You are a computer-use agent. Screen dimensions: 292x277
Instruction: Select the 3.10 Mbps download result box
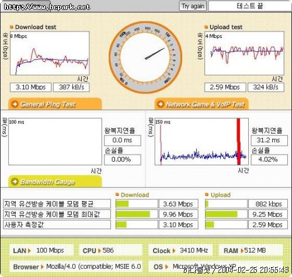click(31, 87)
